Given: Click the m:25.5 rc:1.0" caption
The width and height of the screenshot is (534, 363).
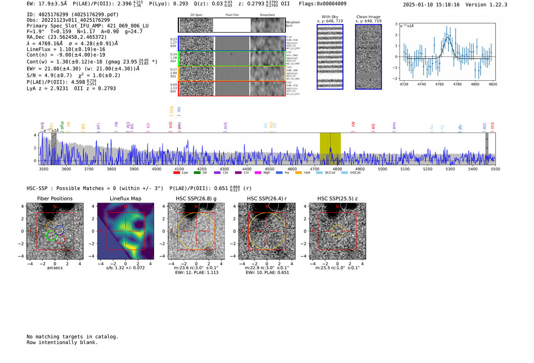Looking at the screenshot, I should 338,268.
